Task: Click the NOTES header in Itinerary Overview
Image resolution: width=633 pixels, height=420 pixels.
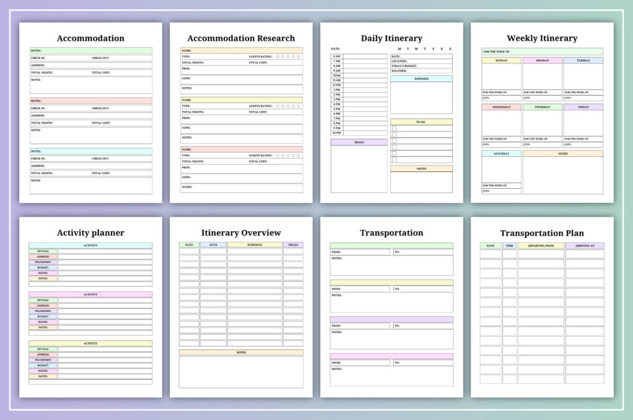Action: pos(241,352)
